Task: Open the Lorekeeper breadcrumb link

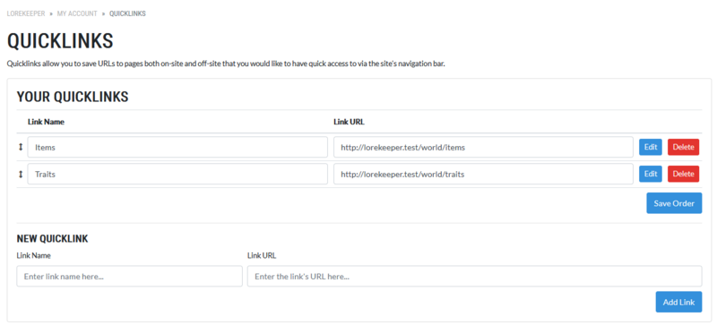Action: click(26, 13)
